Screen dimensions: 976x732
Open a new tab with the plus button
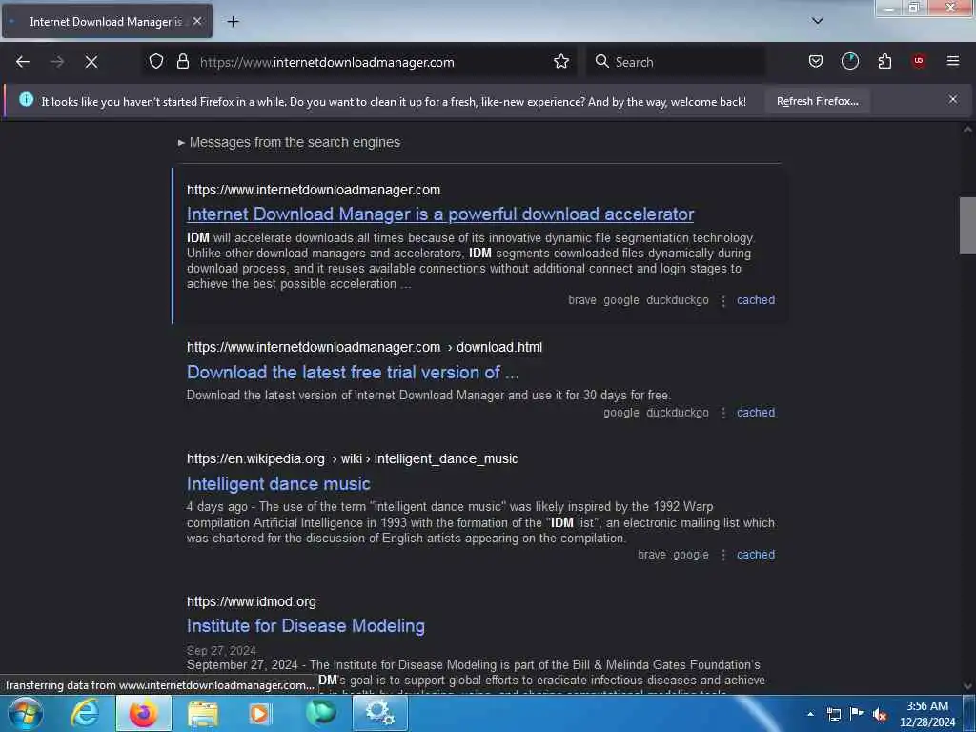point(233,22)
